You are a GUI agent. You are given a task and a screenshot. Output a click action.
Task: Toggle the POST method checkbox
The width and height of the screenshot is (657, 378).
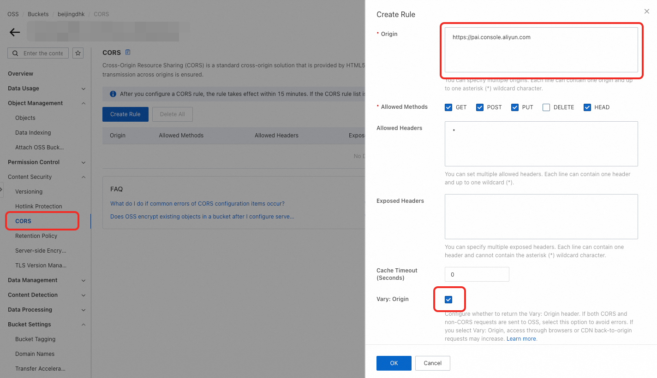[480, 107]
